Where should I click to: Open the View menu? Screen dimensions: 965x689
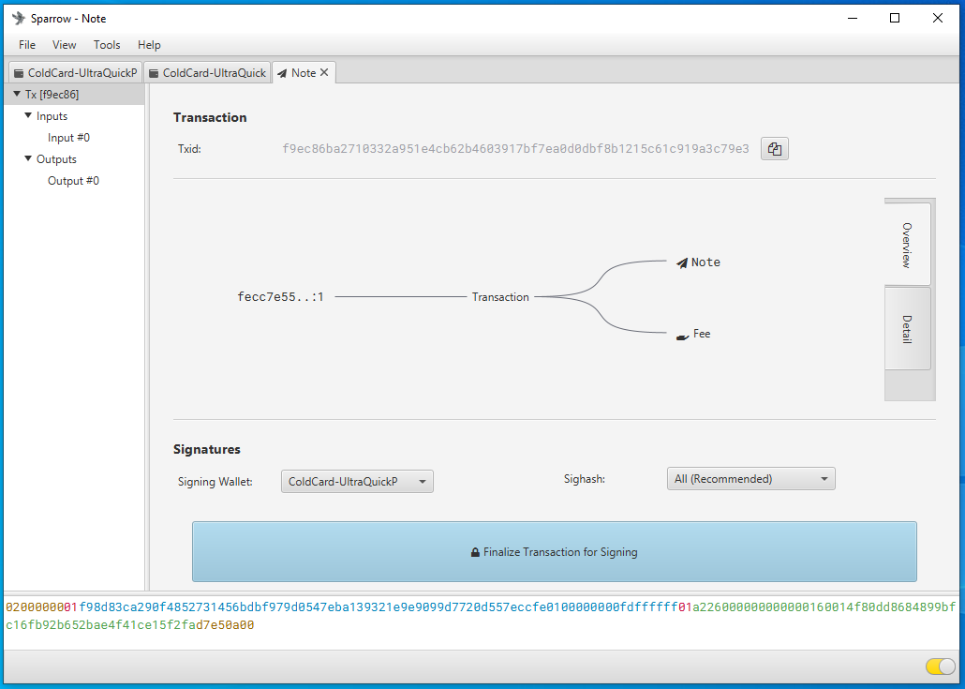pos(64,44)
